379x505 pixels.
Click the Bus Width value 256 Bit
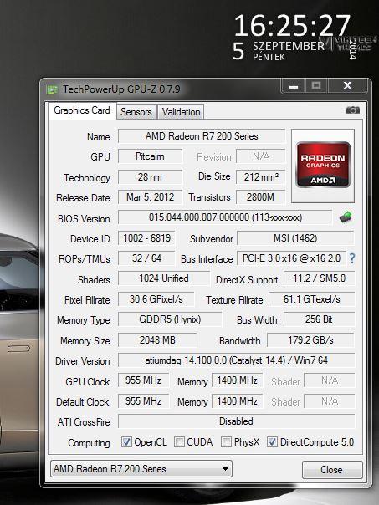point(319,319)
